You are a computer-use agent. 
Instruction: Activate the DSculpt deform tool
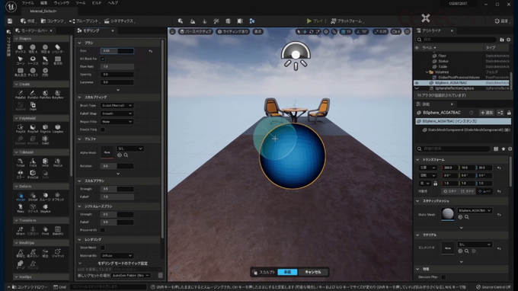(x=33, y=197)
